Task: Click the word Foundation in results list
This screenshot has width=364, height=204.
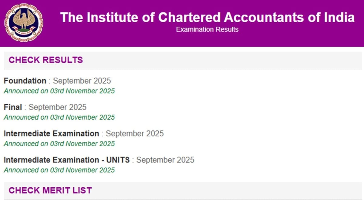Action: click(x=25, y=81)
